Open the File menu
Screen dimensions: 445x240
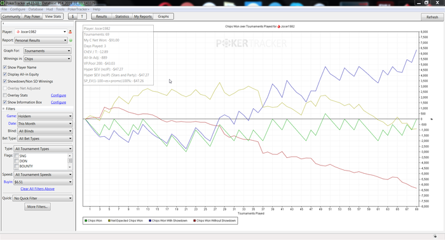pos(4,10)
